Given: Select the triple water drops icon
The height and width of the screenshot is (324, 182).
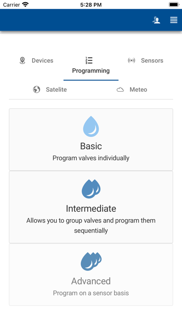Looking at the screenshot, I should (x=91, y=261).
